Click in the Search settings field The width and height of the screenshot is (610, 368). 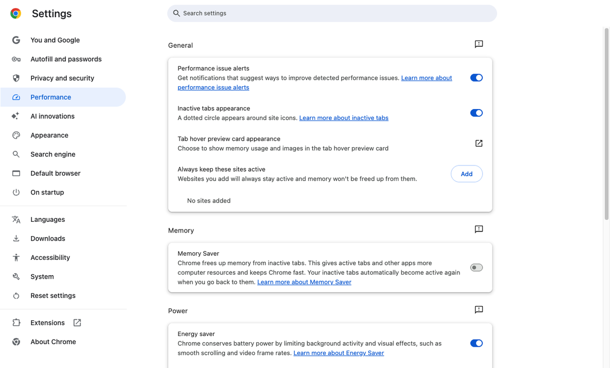coord(332,13)
